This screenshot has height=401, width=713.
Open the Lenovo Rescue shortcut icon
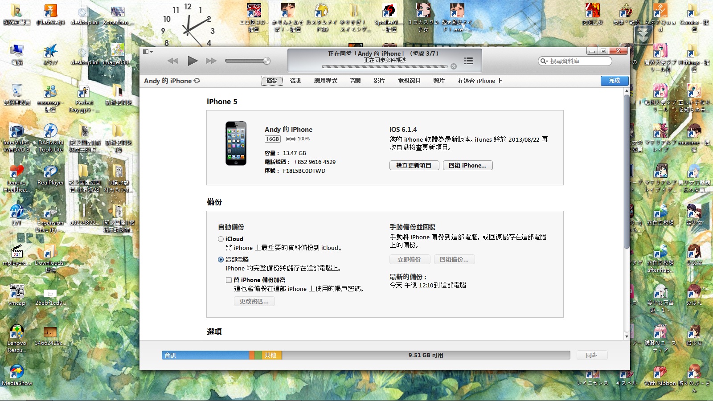point(16,339)
